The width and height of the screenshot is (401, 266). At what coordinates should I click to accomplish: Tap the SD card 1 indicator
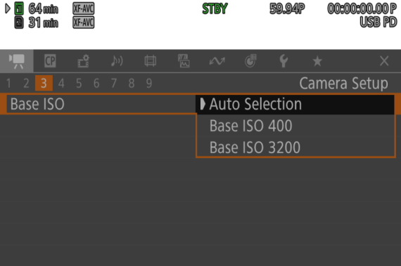[19, 9]
